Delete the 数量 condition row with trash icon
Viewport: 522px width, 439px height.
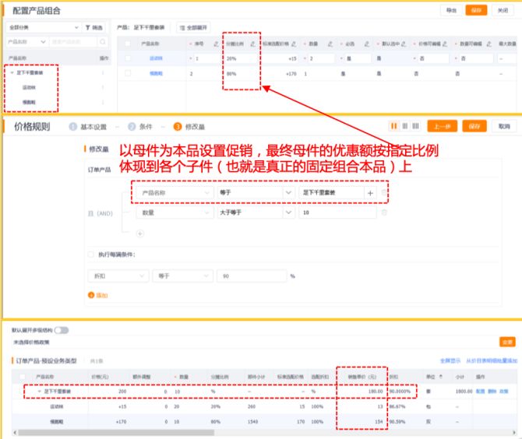coord(383,212)
